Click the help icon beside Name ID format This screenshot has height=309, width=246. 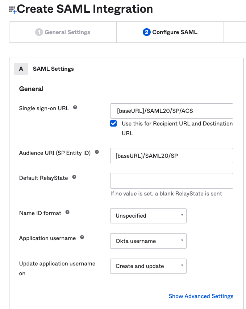pyautogui.click(x=67, y=212)
